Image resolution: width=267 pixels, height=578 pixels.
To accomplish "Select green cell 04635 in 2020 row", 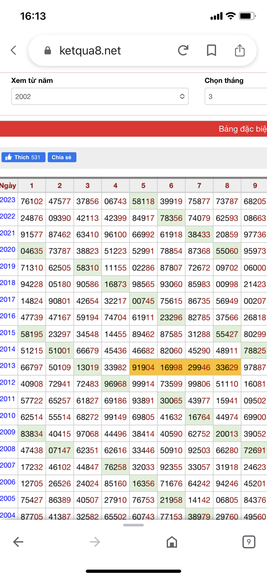I will [x=32, y=251].
